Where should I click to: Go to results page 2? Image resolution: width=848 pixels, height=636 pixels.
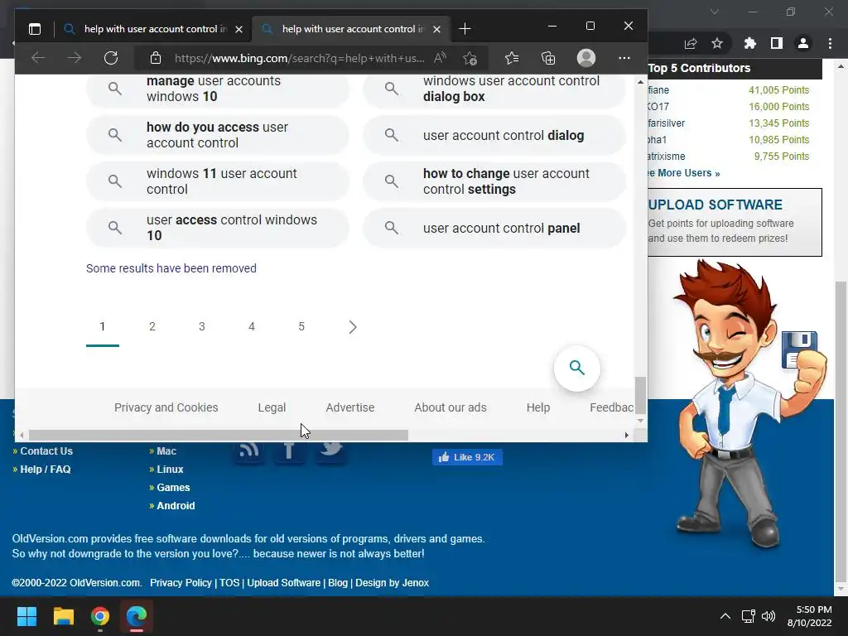coord(152,326)
